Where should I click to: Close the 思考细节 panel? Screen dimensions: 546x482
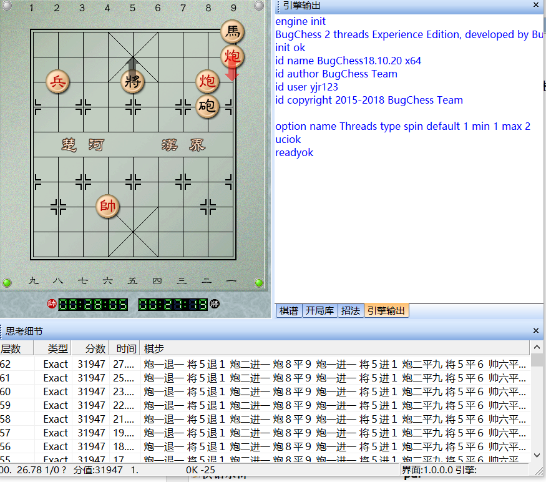[536, 331]
